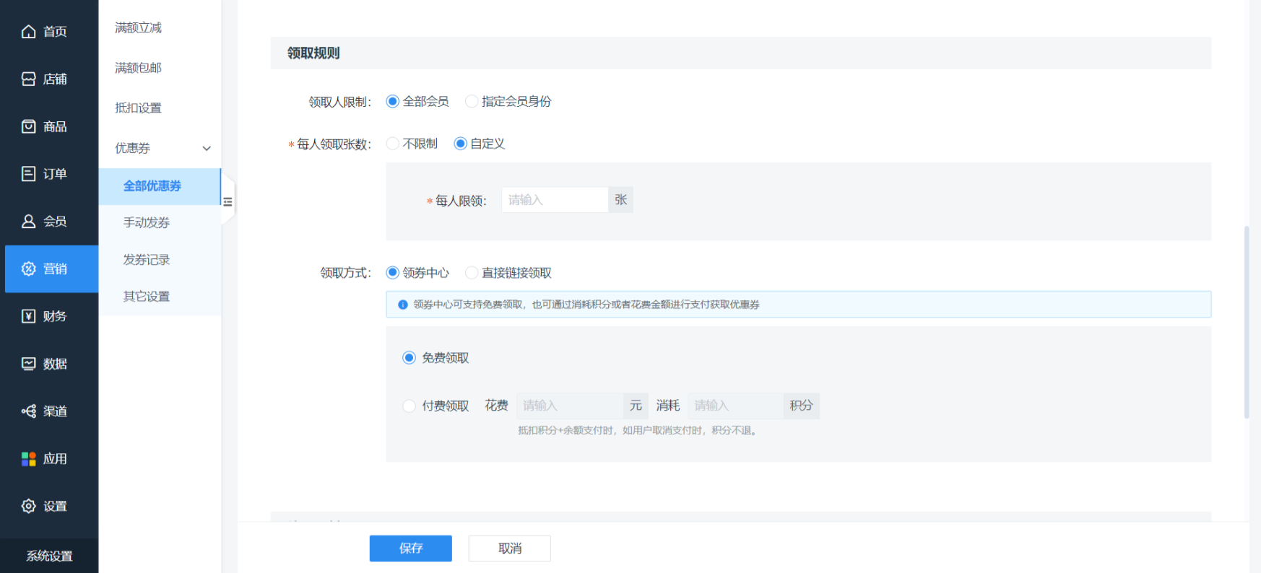Click the 数据 data chart icon
1261x573 pixels.
point(29,364)
